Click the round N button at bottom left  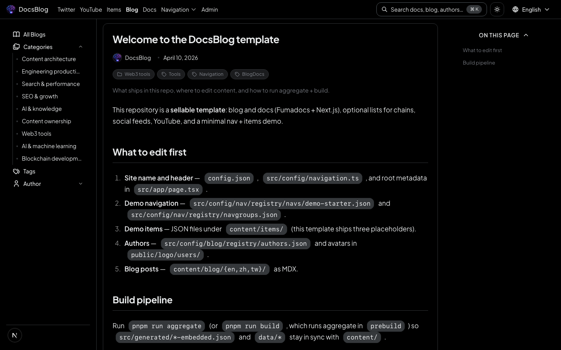click(x=15, y=335)
